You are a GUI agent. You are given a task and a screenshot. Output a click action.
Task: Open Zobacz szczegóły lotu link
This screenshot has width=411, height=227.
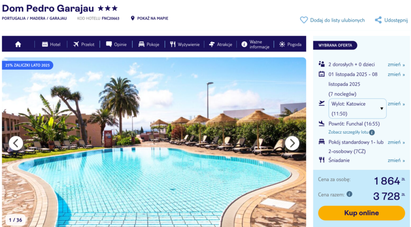(348, 132)
